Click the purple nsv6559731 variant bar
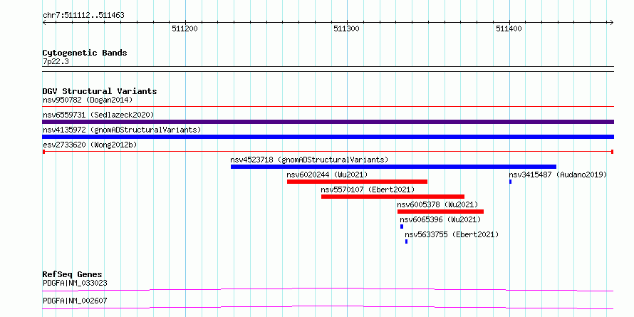 point(328,122)
